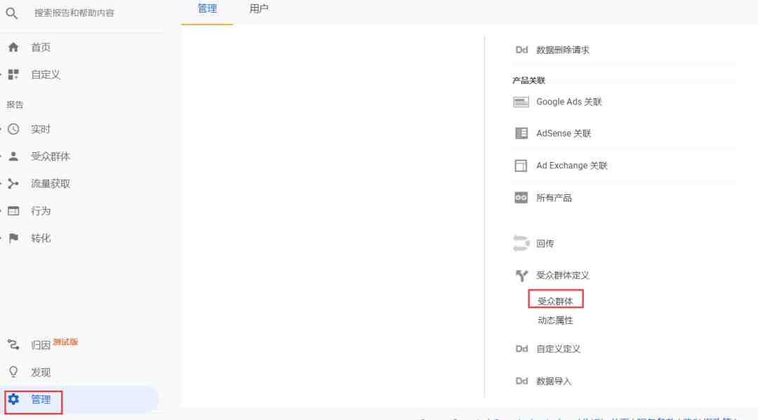
Task: Expand the 行为 report section
Action: 41,211
